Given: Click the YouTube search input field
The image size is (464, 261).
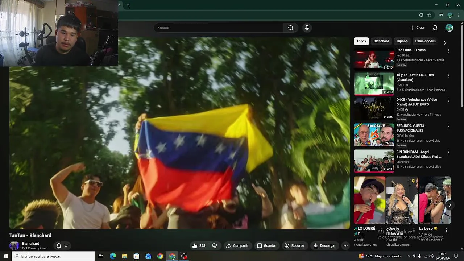Looking at the screenshot, I should [219, 28].
